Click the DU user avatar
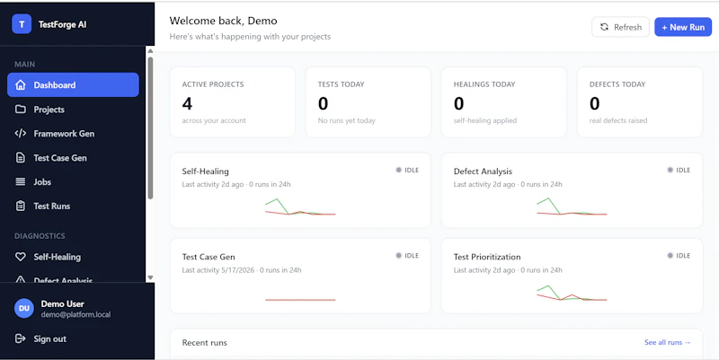Viewport: 719px width, 360px height. pos(24,308)
